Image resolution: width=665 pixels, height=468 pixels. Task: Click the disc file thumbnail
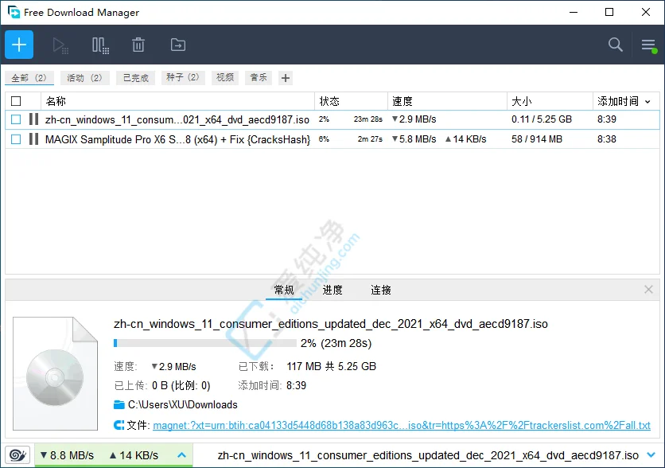pos(56,373)
